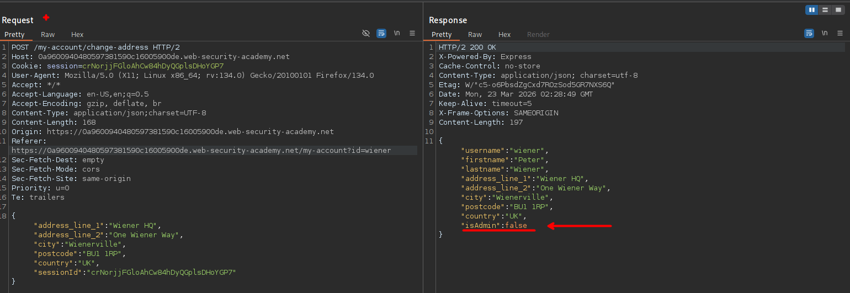Toggle line wrap in Request panel

(381, 34)
